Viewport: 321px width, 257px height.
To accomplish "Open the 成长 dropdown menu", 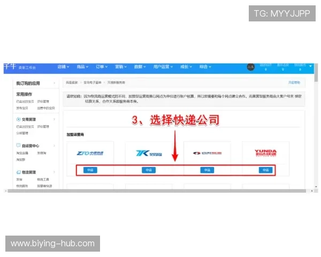I will [x=186, y=66].
